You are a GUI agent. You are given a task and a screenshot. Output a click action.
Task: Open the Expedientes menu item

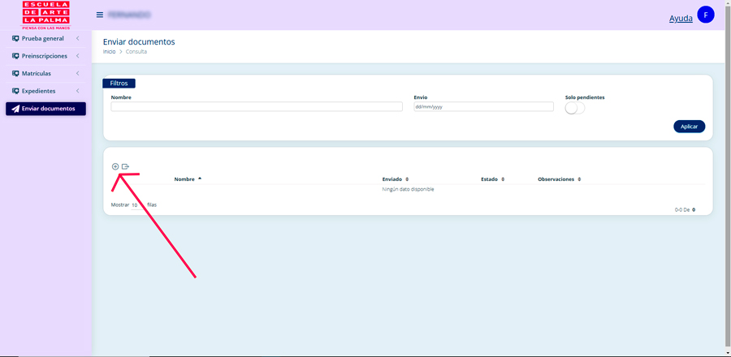tap(45, 91)
